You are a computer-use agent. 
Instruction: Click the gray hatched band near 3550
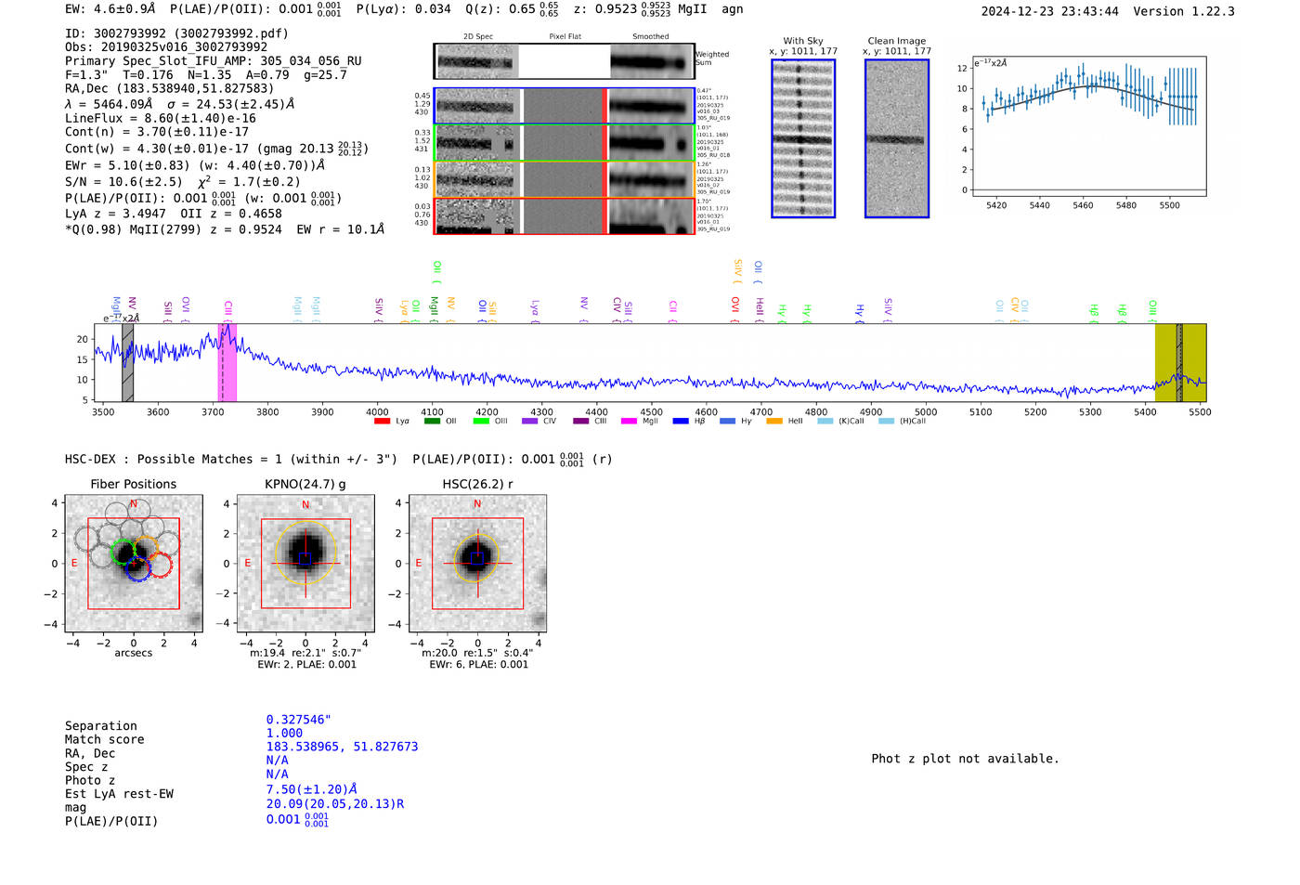pyautogui.click(x=128, y=362)
